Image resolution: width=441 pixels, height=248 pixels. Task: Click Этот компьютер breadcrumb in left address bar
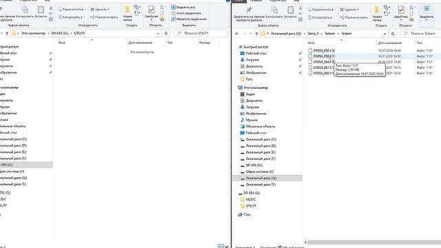click(33, 33)
